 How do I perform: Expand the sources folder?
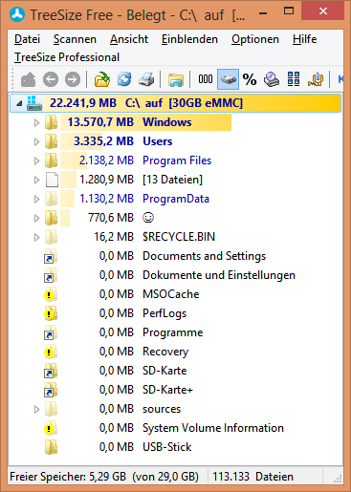click(36, 409)
